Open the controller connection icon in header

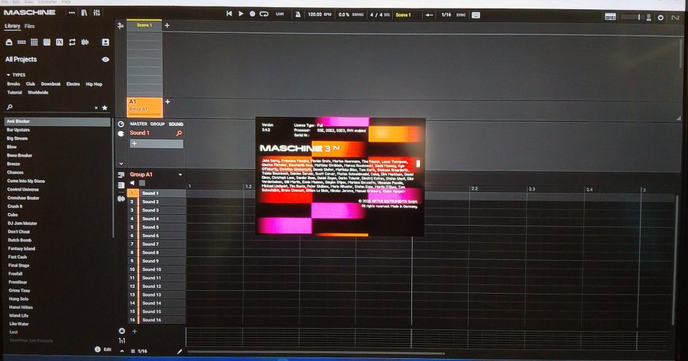tap(611, 16)
